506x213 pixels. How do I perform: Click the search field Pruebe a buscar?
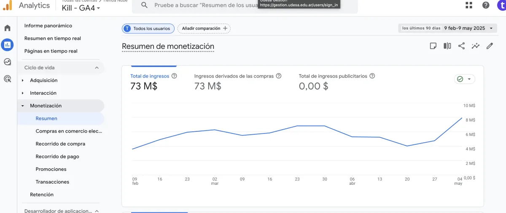(245, 5)
